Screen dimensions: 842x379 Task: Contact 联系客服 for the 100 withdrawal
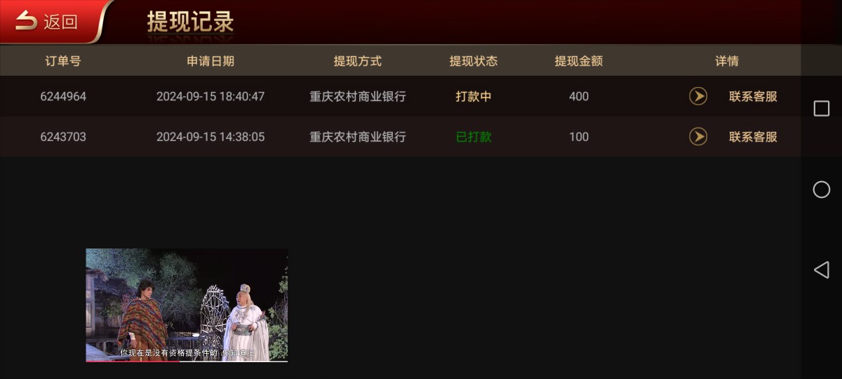754,137
